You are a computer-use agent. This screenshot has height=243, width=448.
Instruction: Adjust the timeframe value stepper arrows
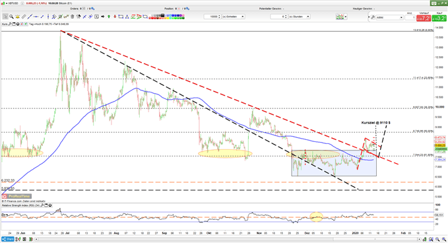[x=286, y=17]
